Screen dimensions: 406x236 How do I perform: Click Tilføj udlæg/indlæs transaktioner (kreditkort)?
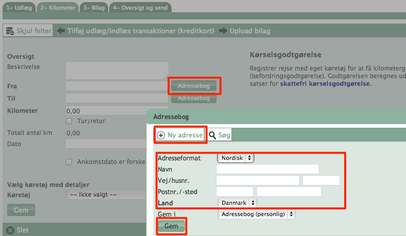140,31
